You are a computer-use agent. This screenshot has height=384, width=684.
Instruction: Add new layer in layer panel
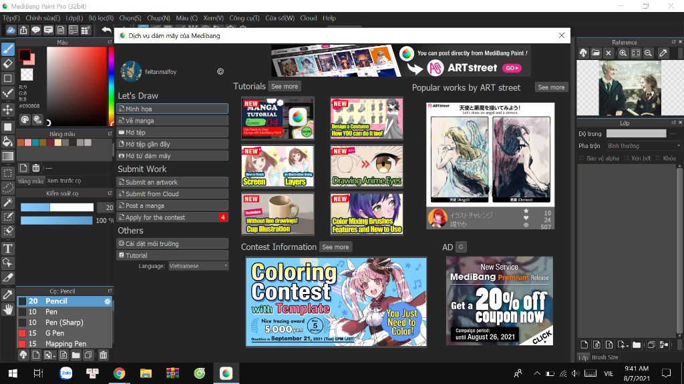coord(584,345)
